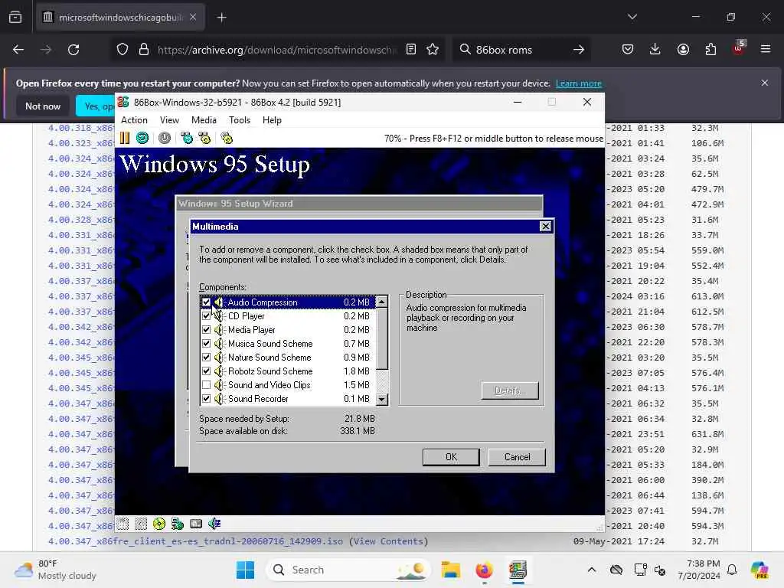Screen dimensions: 784x588
Task: Open the 86Box Action menu
Action: click(134, 120)
